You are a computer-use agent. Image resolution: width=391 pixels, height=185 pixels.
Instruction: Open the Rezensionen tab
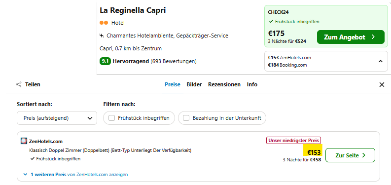coord(224,85)
